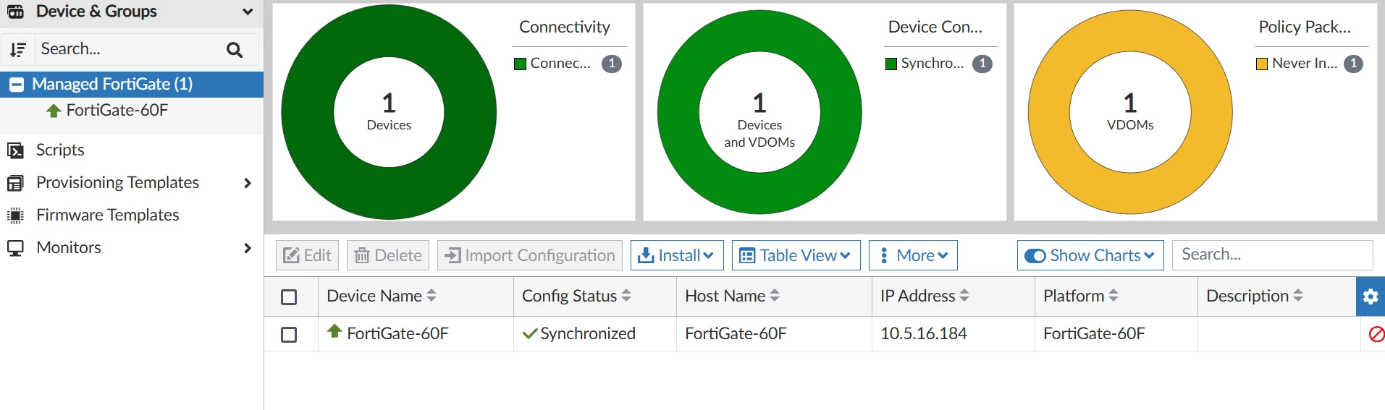Click the green Synchronized legend swatch
This screenshot has height=410, width=1385.
tap(891, 64)
